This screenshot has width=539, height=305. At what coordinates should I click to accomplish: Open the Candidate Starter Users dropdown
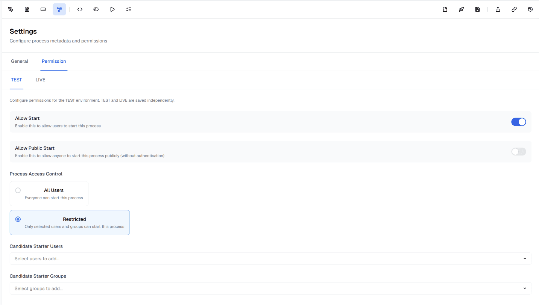click(270, 259)
